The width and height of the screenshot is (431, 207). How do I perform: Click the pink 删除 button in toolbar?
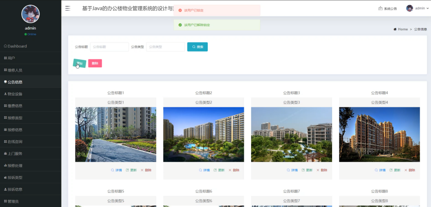point(95,63)
